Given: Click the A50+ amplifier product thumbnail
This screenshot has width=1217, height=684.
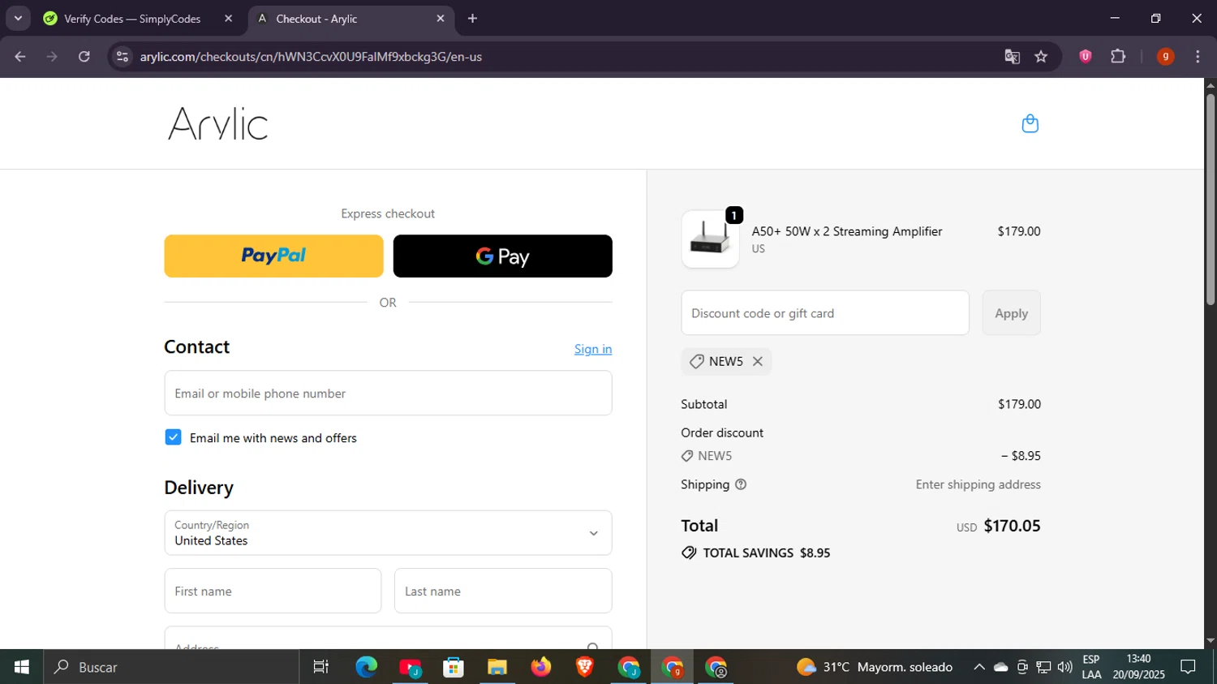Looking at the screenshot, I should click(x=710, y=239).
